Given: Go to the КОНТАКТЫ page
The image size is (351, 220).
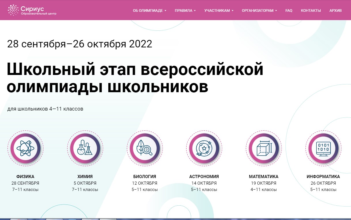Looking at the screenshot, I should 311,11.
